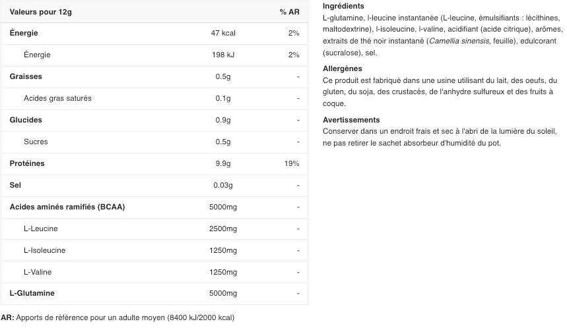Viewport: 567px width, 328px height.
Task: Click the 'Acides gras saturés' row label
Action: tap(57, 98)
